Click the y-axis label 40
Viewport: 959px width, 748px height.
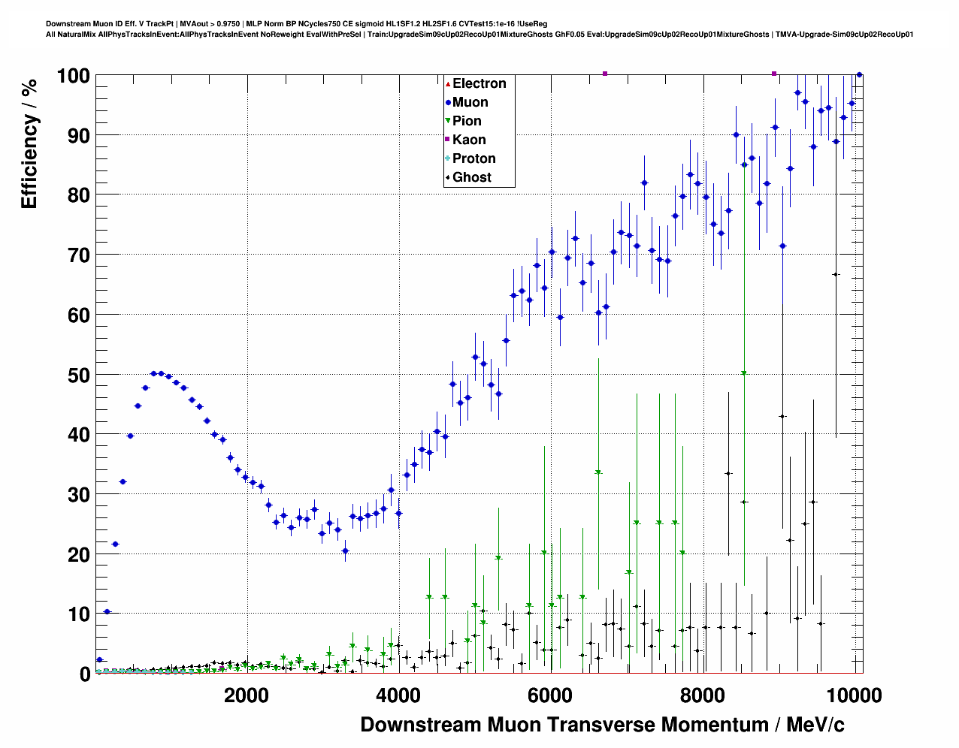pos(79,435)
